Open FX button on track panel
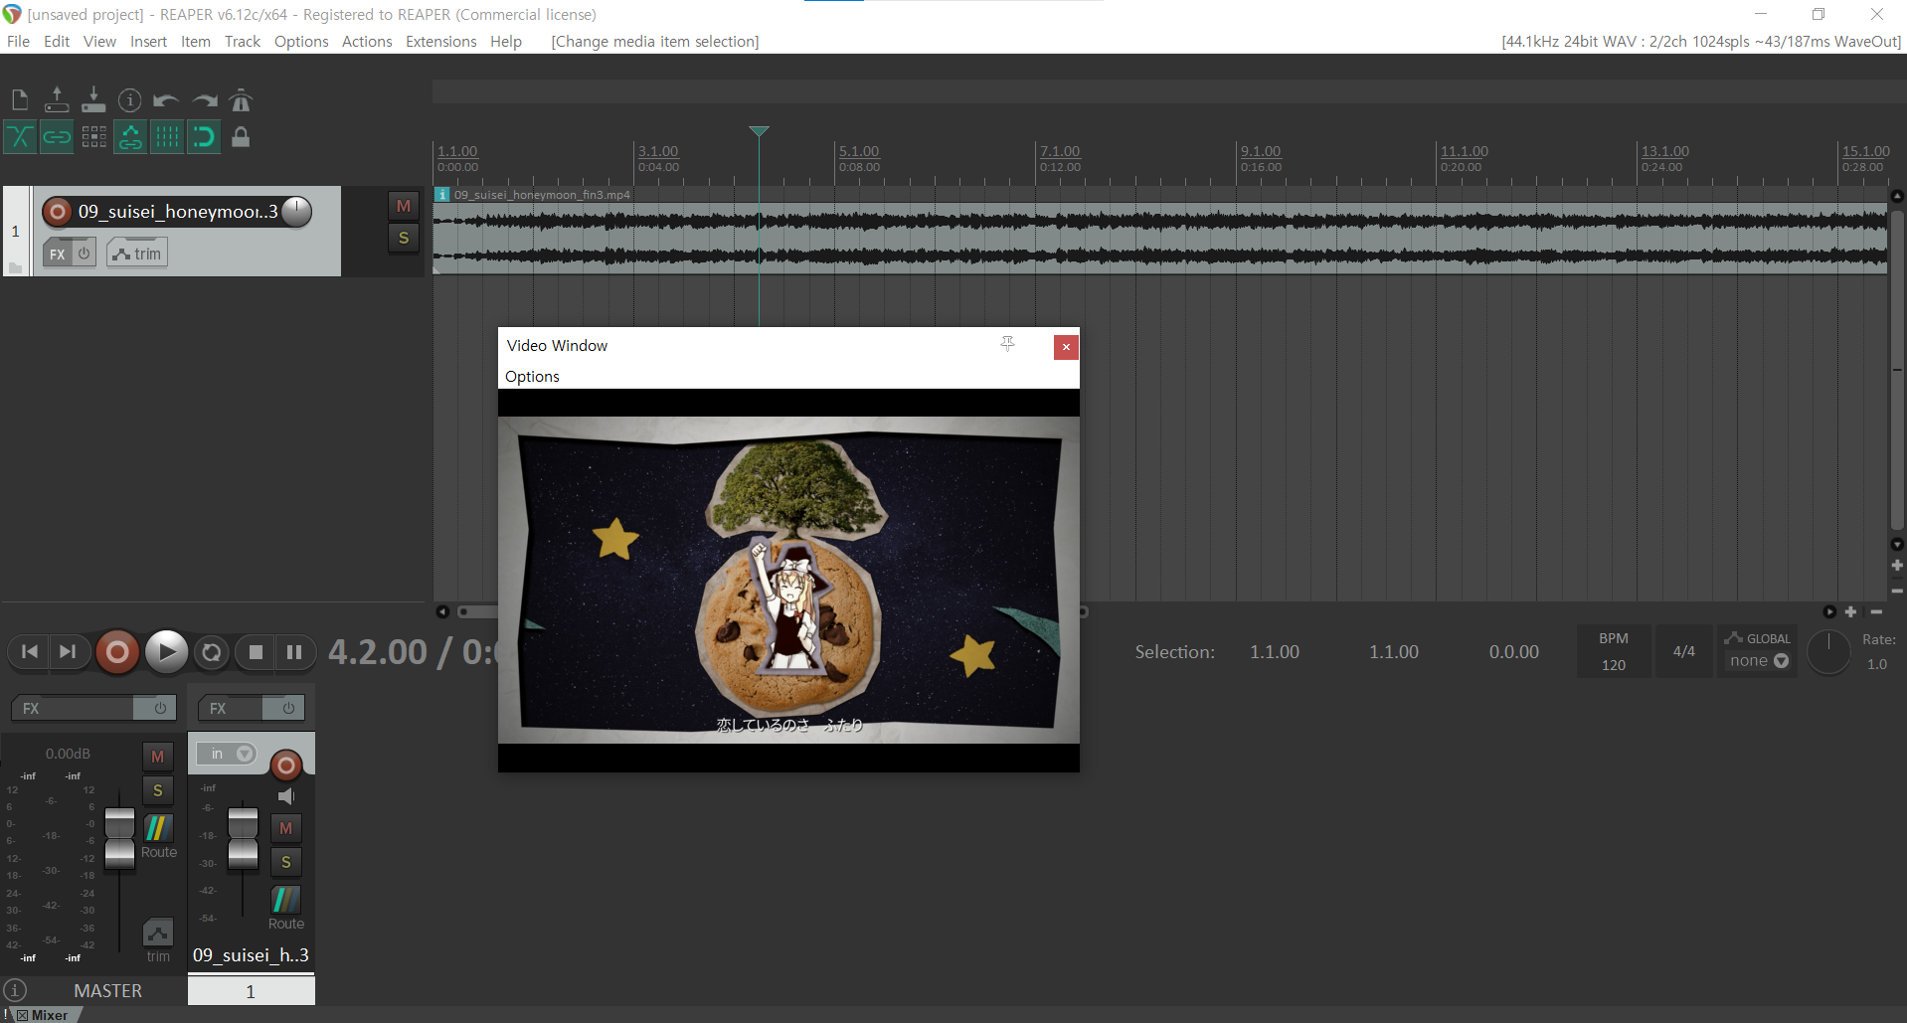Image resolution: width=1907 pixels, height=1023 pixels. tap(58, 254)
